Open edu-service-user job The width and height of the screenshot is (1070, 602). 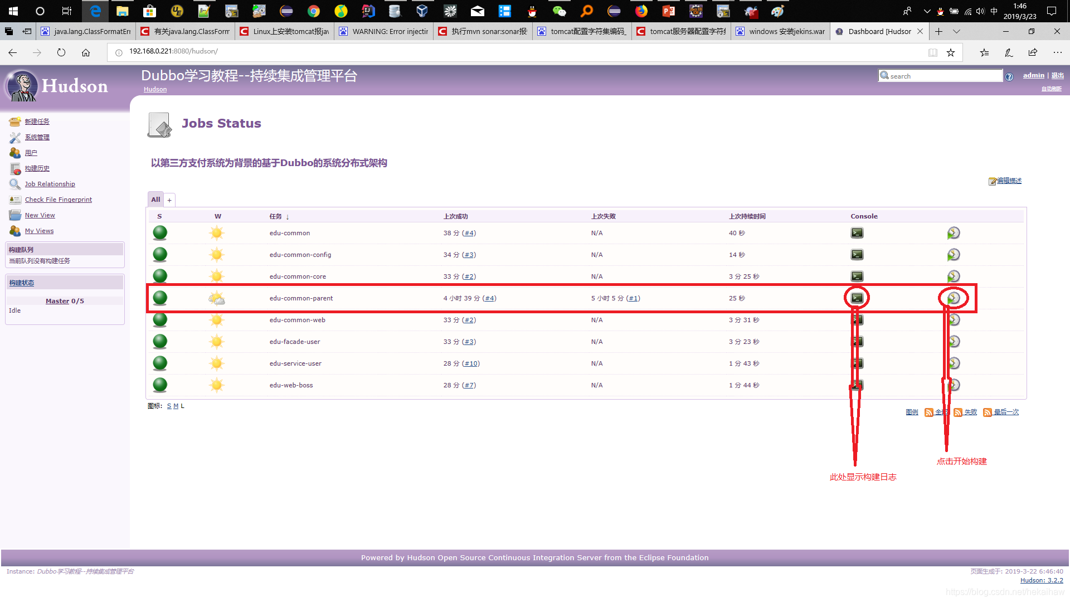coord(295,363)
